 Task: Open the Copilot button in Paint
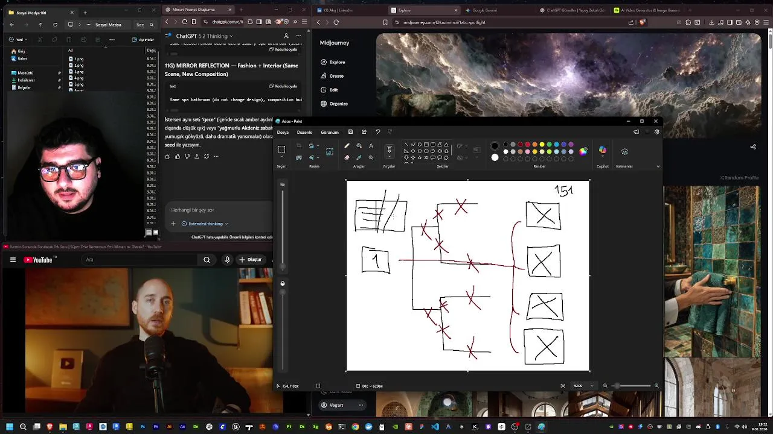click(602, 151)
